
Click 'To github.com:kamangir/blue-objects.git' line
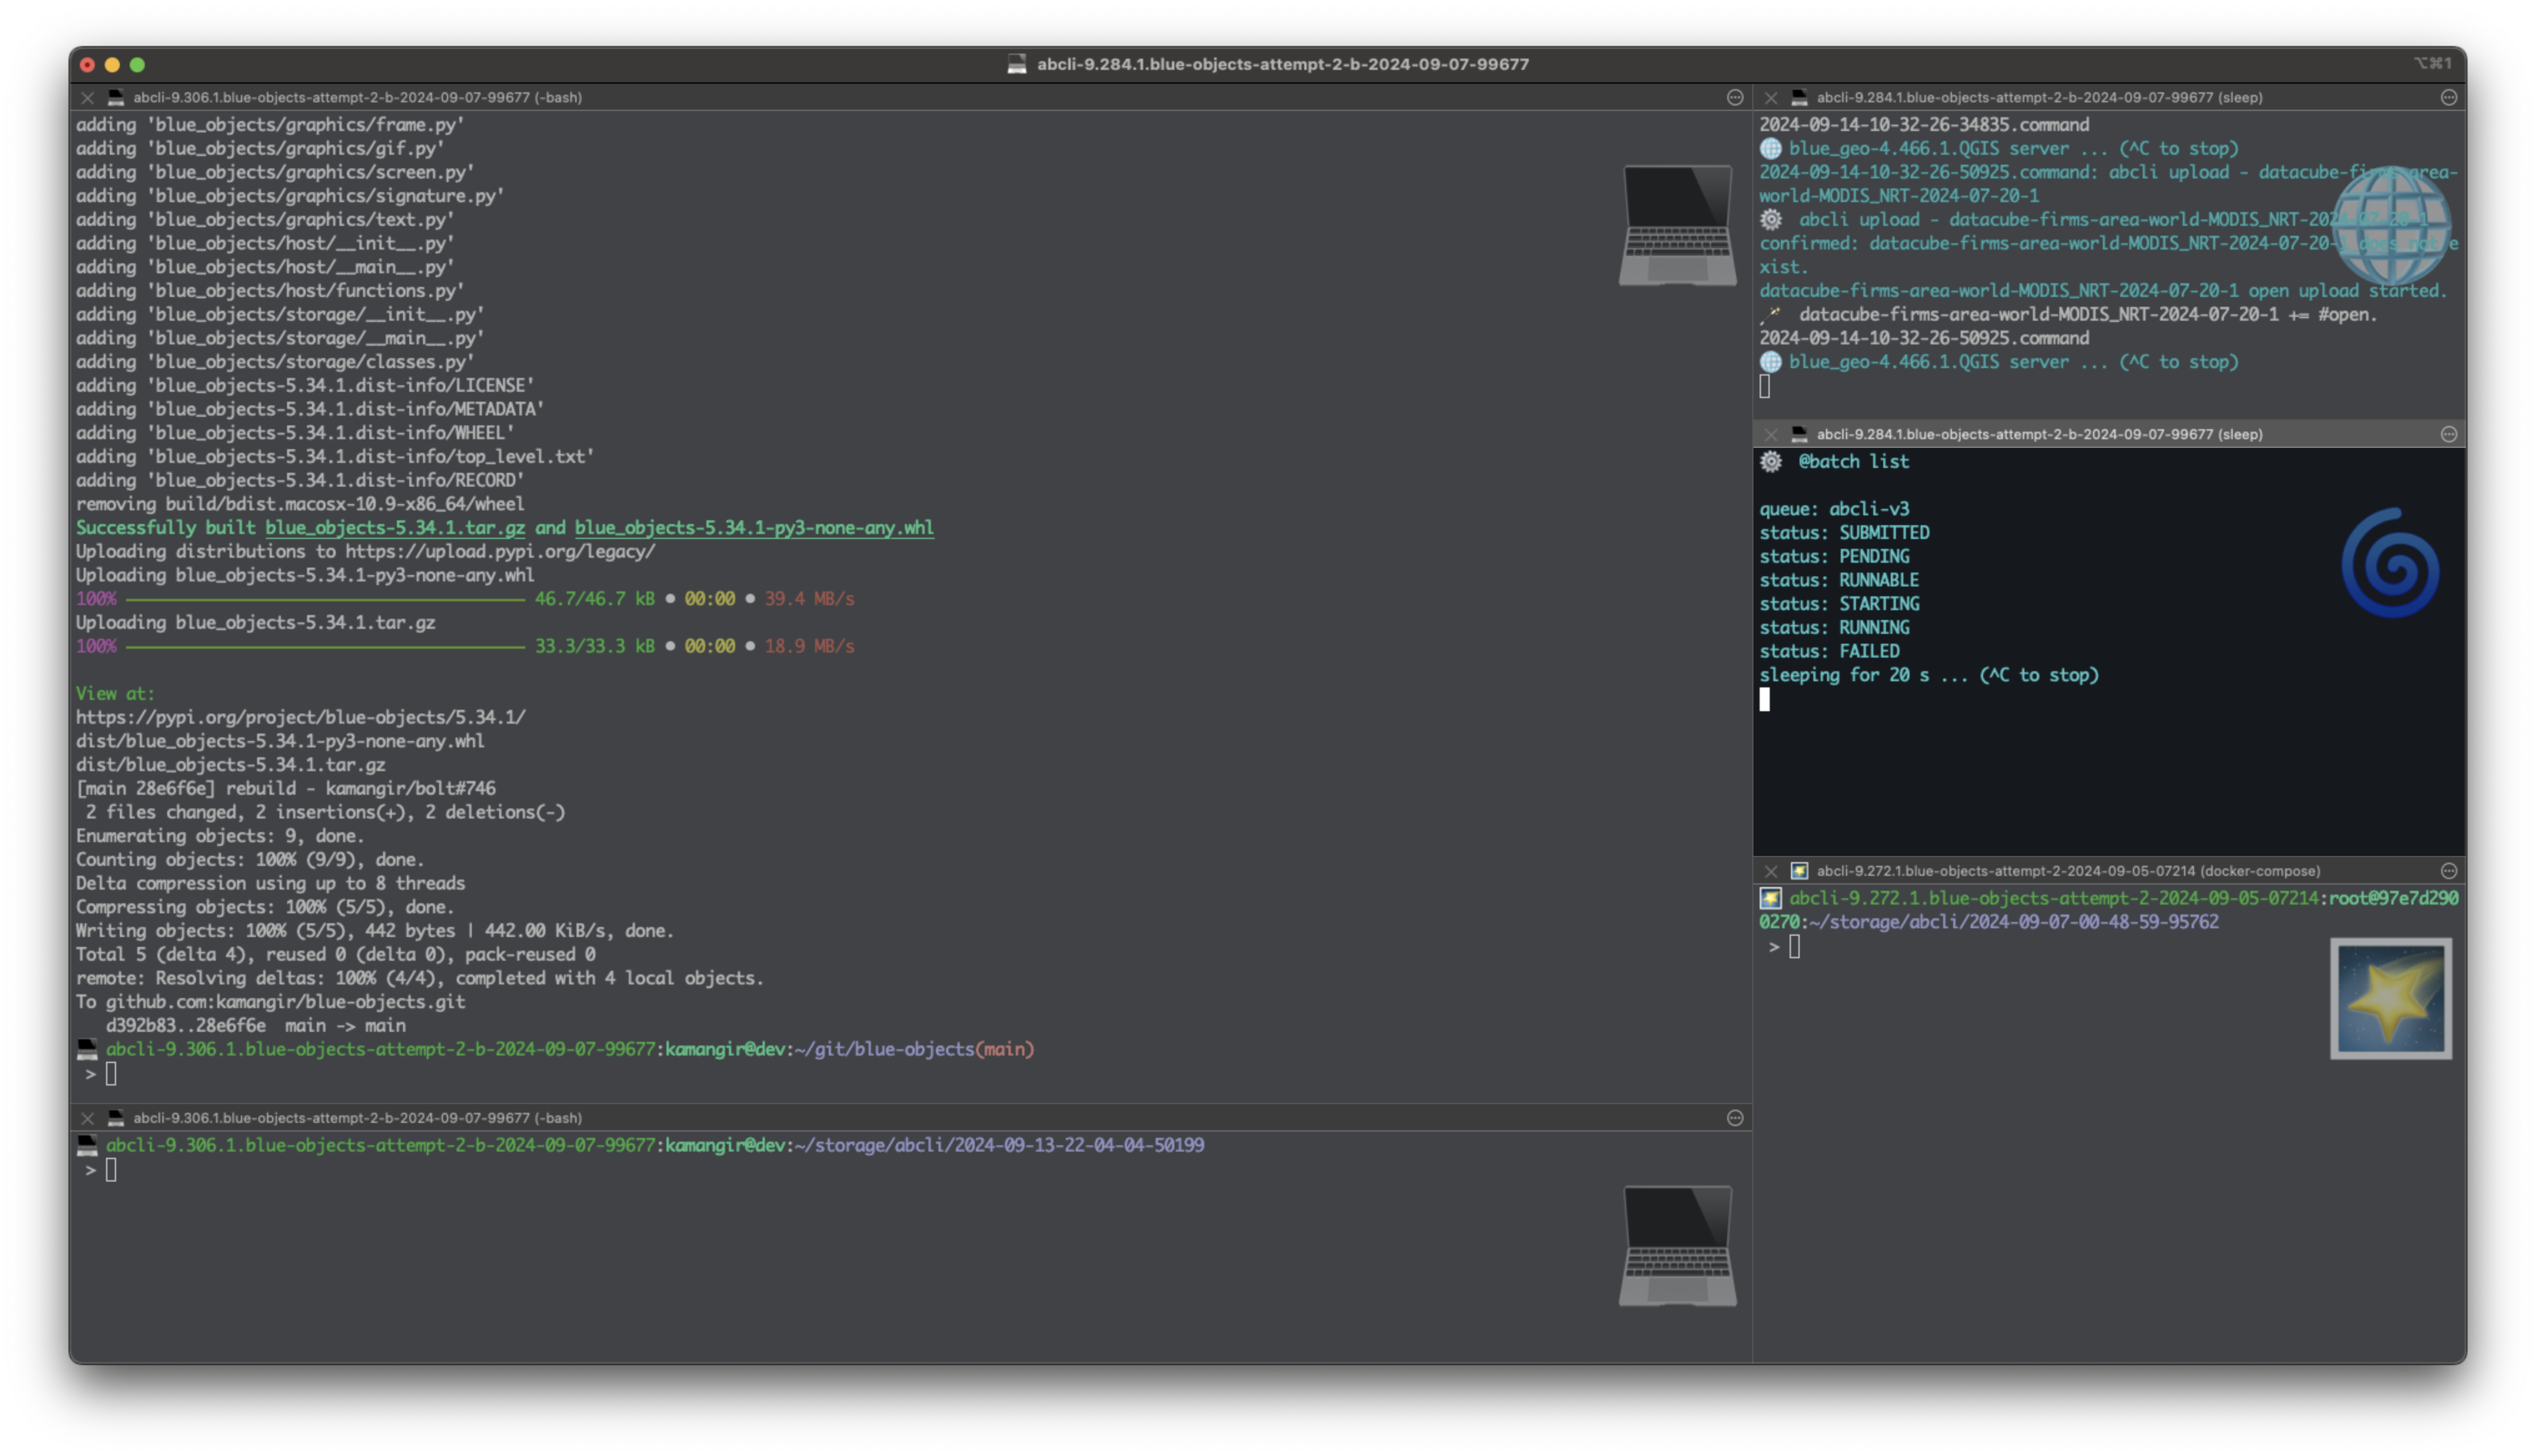[271, 1002]
